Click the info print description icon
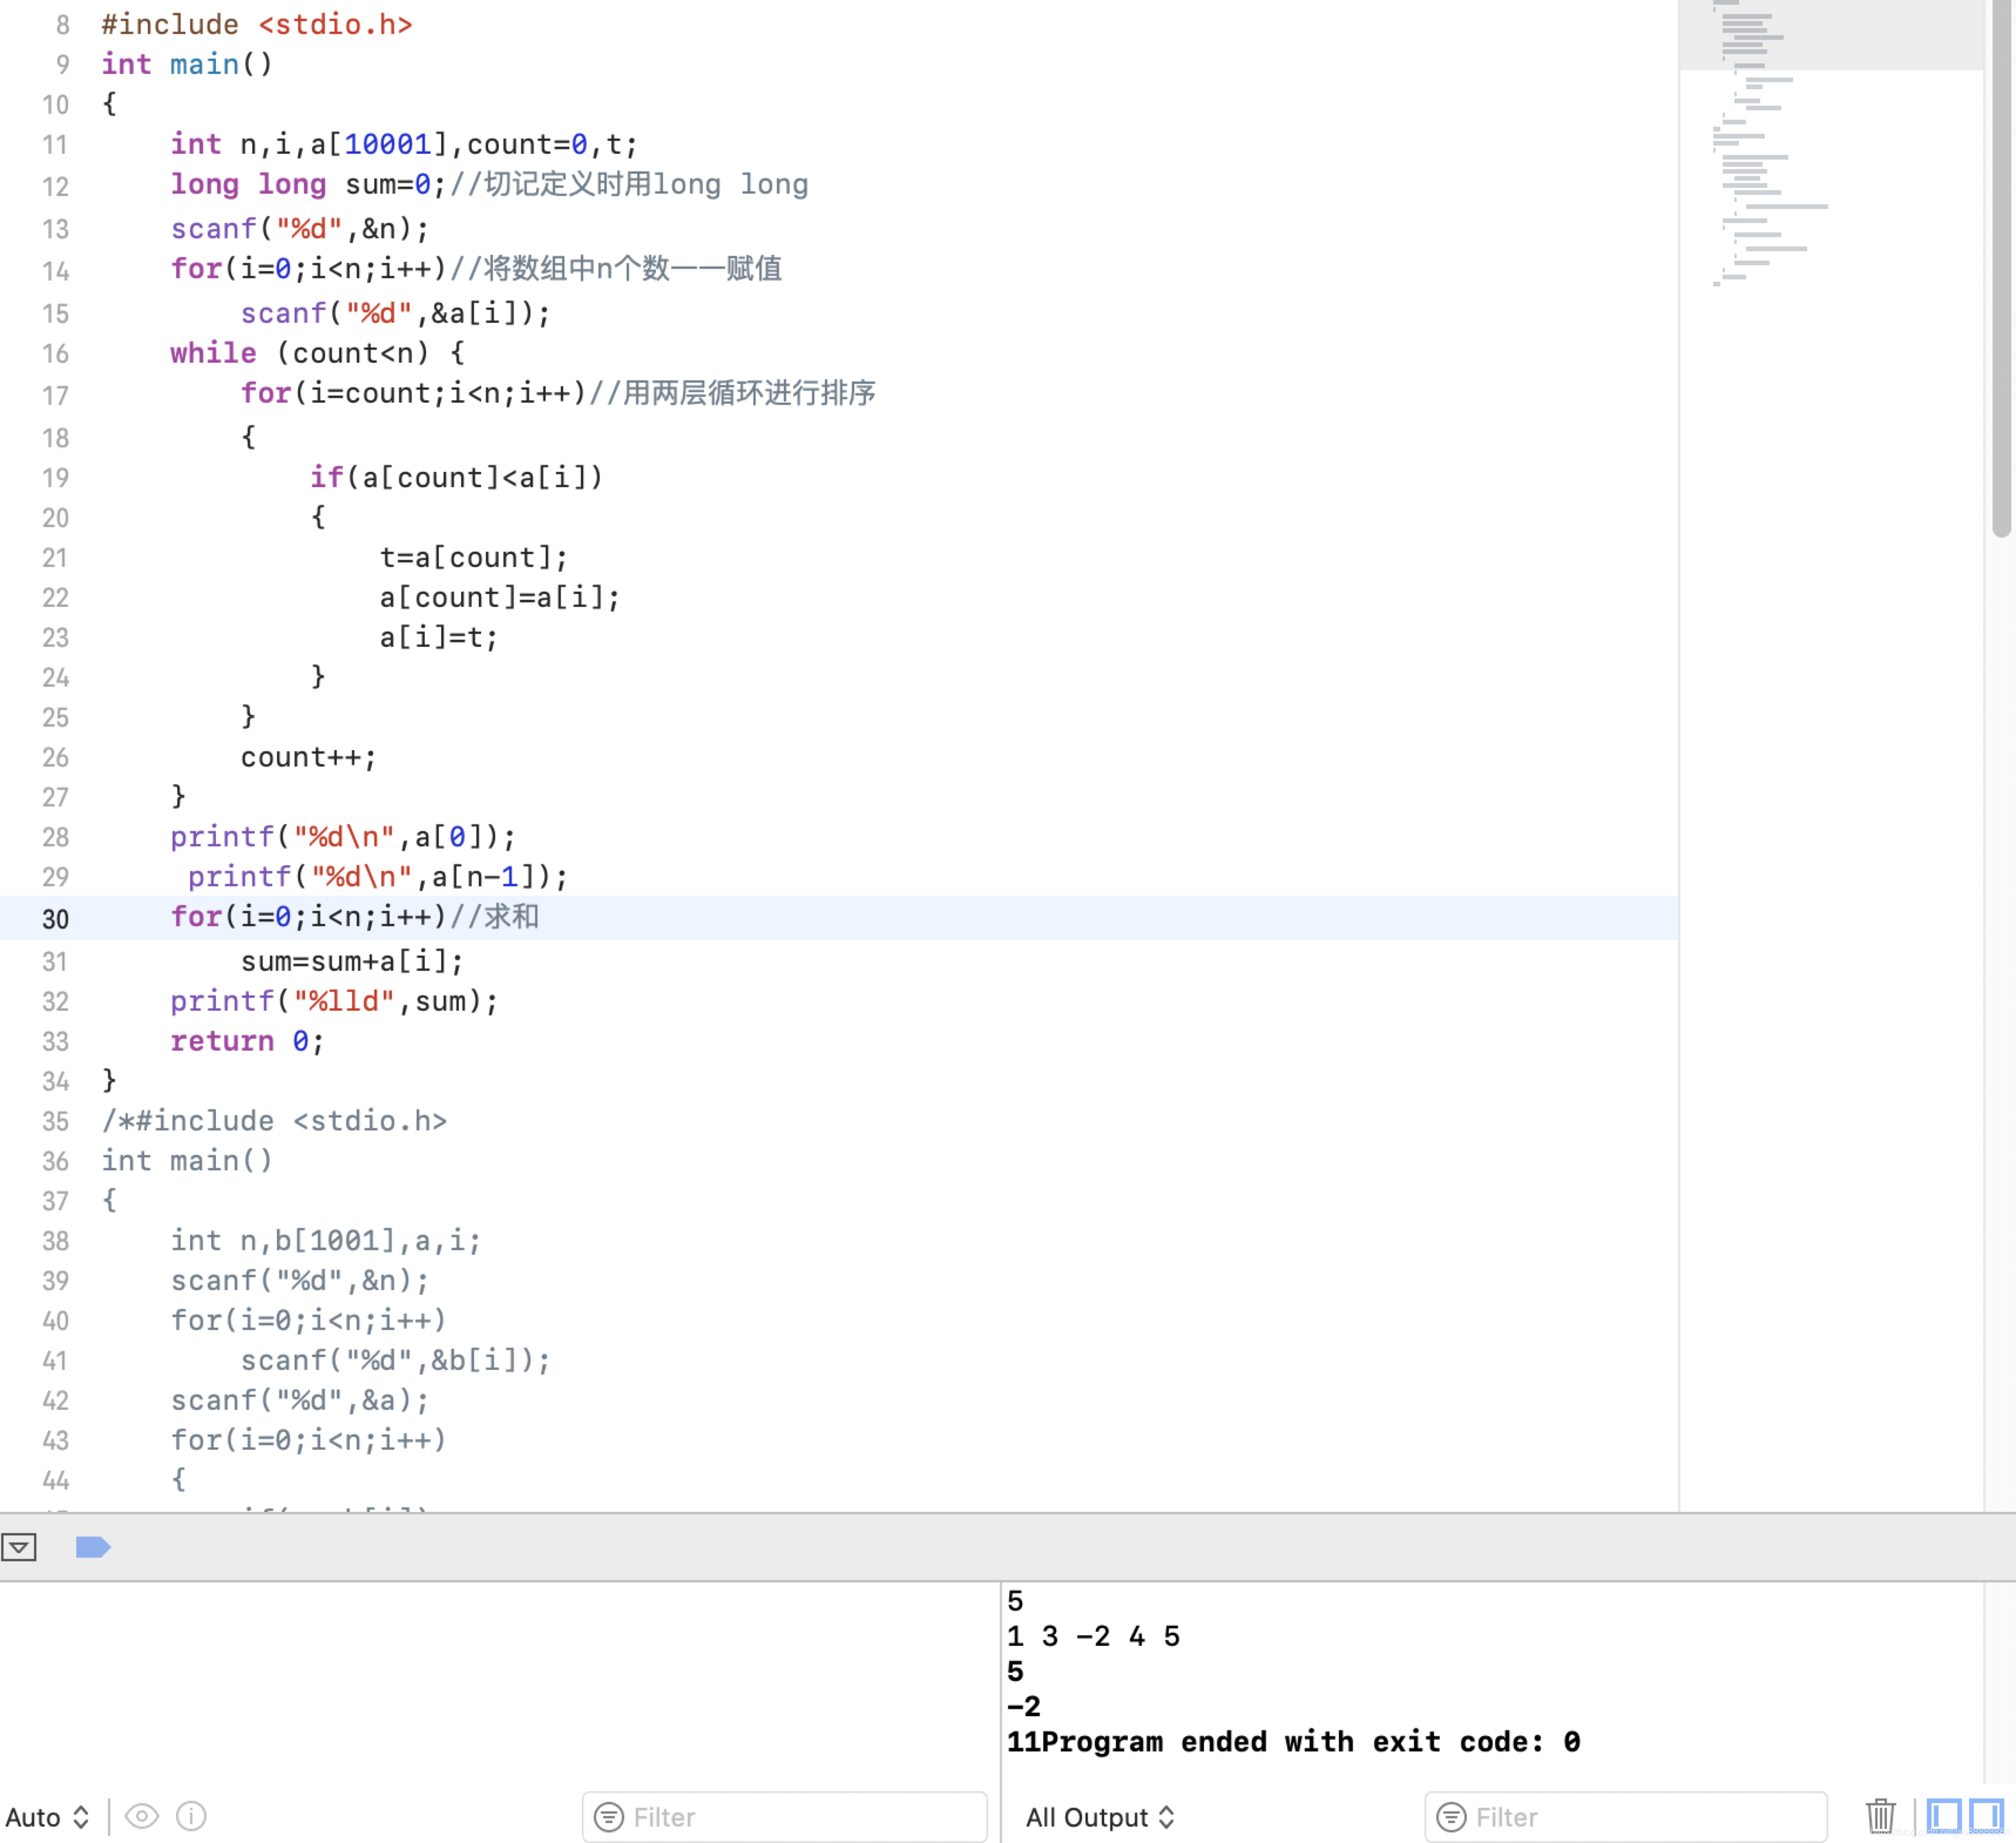2016x1843 pixels. tap(191, 1816)
